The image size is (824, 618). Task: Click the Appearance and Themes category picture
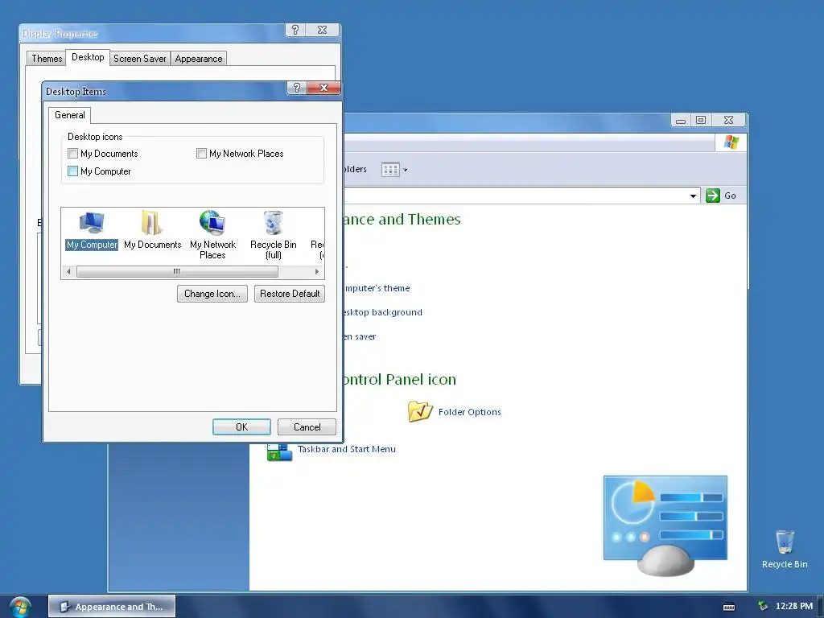[x=665, y=525]
